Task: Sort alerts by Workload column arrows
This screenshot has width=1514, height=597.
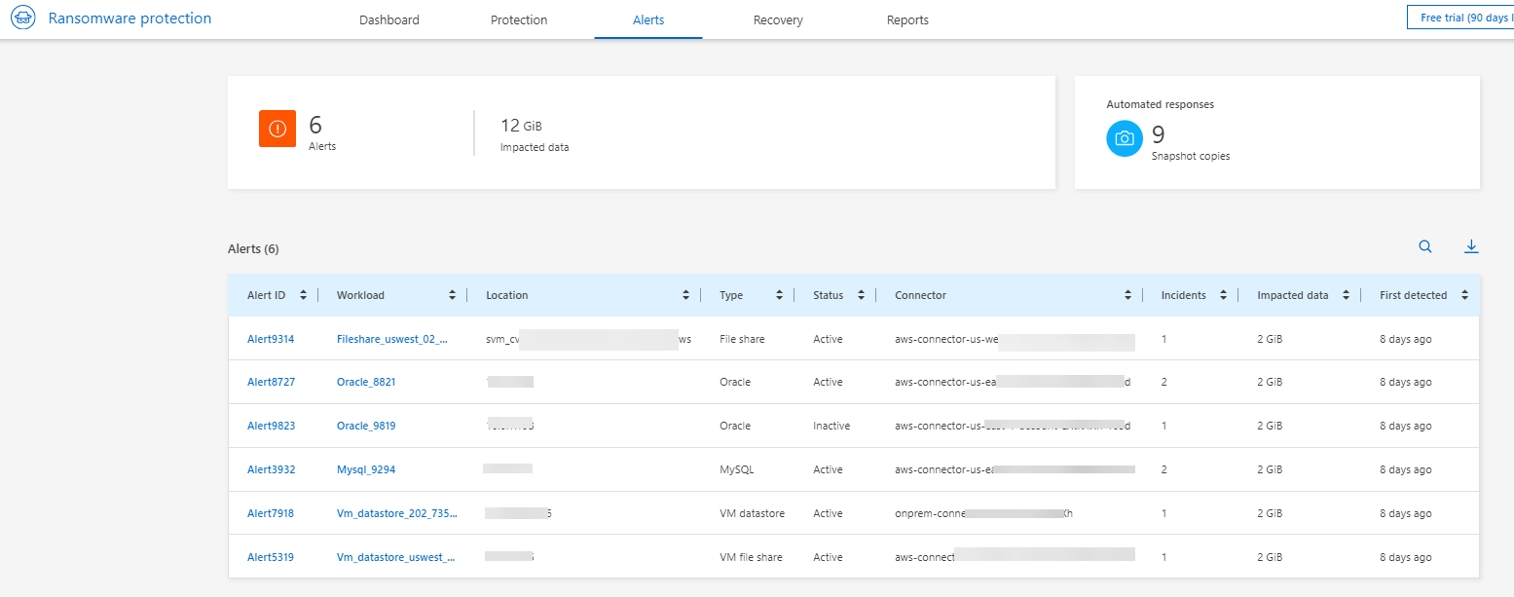Action: click(x=452, y=295)
